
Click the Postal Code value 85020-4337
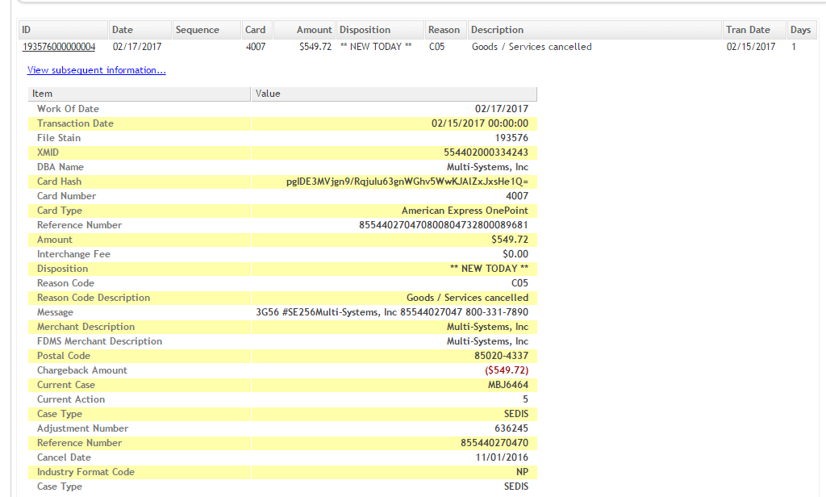coord(501,356)
